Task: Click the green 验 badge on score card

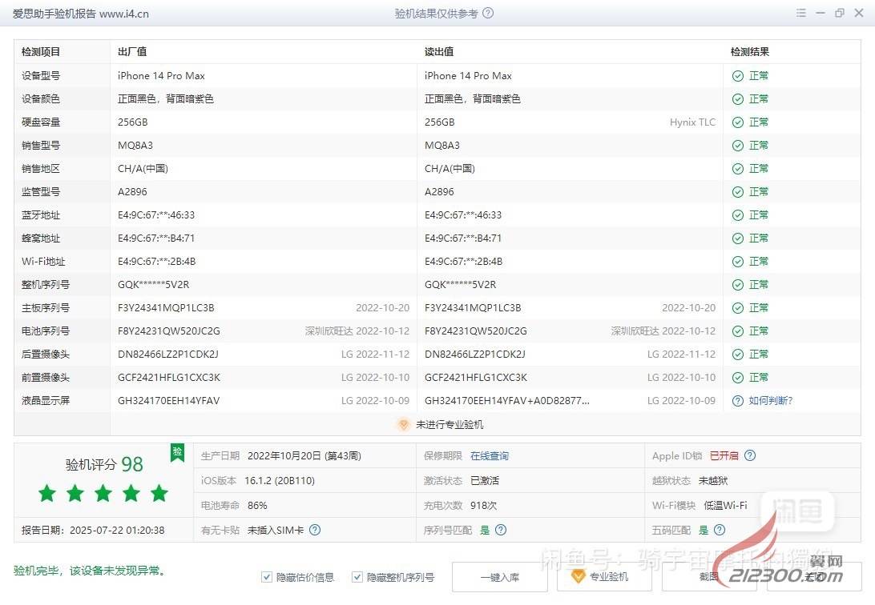Action: point(177,453)
